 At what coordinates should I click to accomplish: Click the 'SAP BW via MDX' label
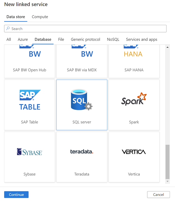click(x=82, y=70)
